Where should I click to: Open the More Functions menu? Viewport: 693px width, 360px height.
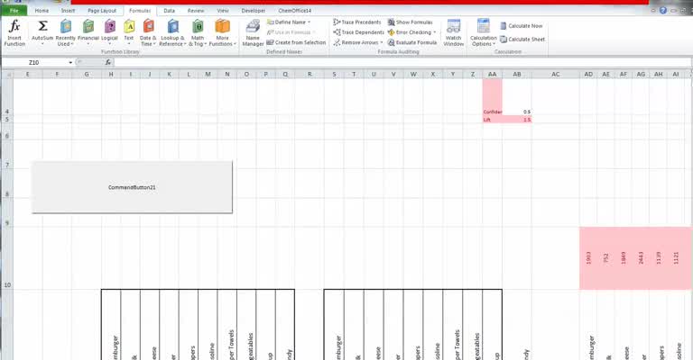point(222,32)
